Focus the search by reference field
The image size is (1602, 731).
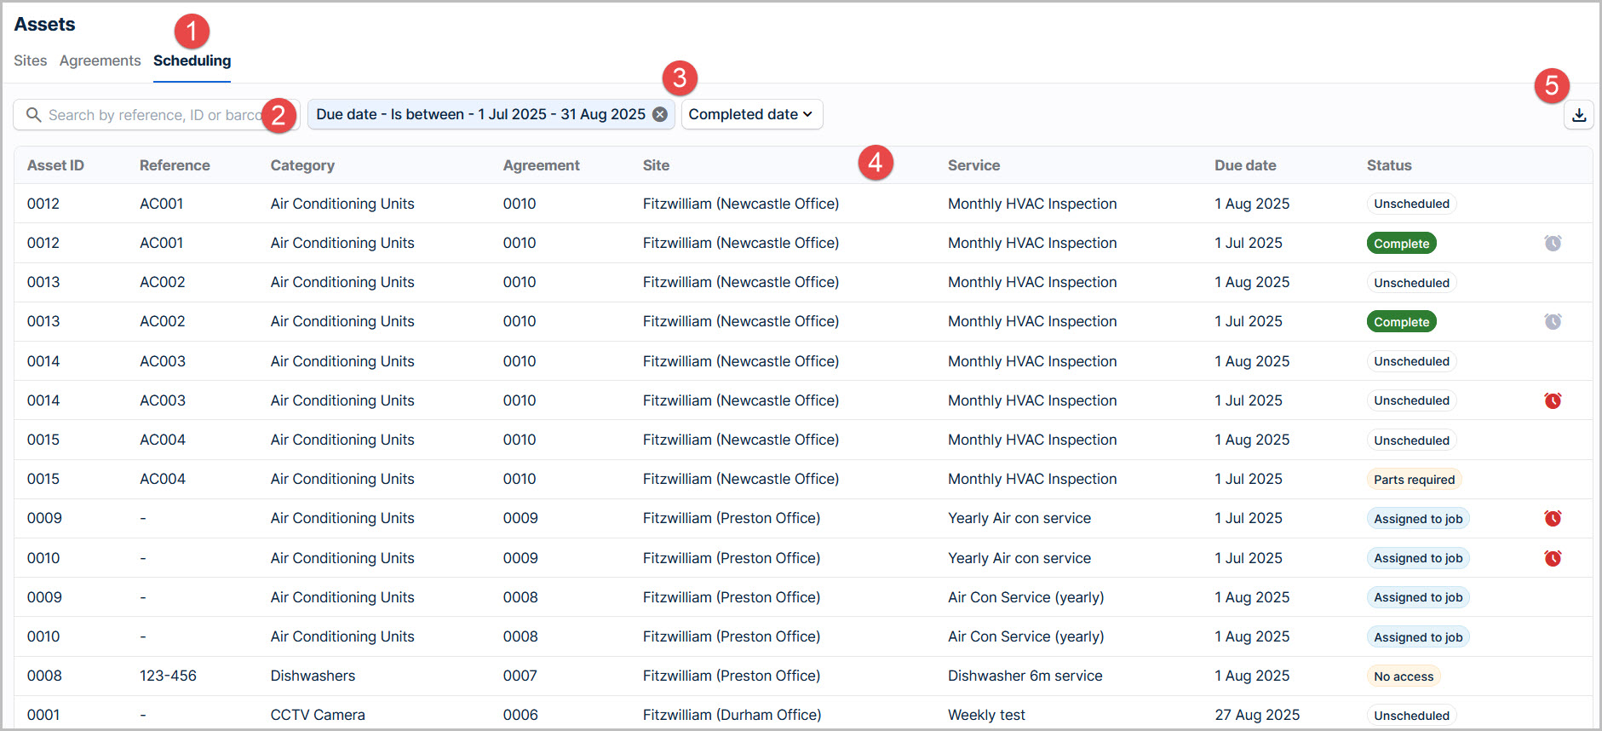pos(156,115)
